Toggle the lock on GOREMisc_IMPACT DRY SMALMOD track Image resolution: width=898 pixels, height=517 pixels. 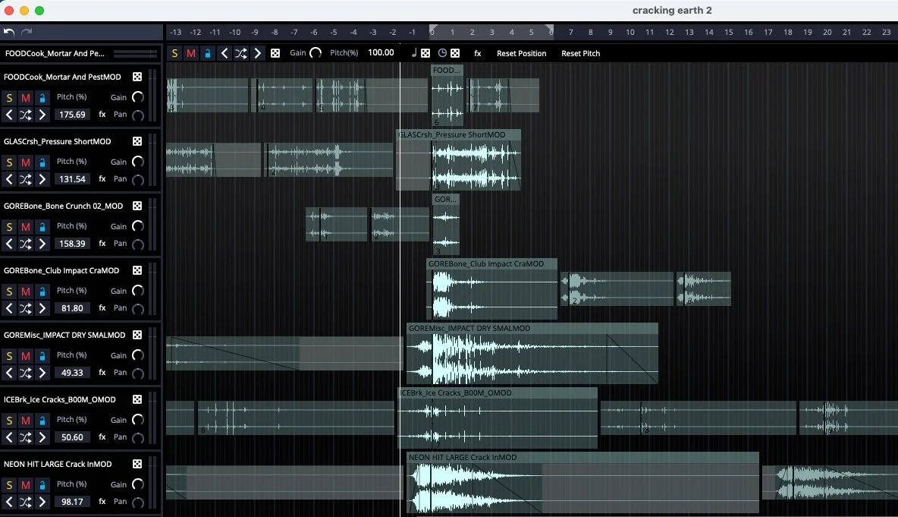pyautogui.click(x=42, y=355)
